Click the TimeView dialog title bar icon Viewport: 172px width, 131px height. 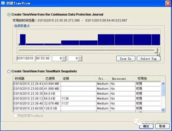(3, 3)
